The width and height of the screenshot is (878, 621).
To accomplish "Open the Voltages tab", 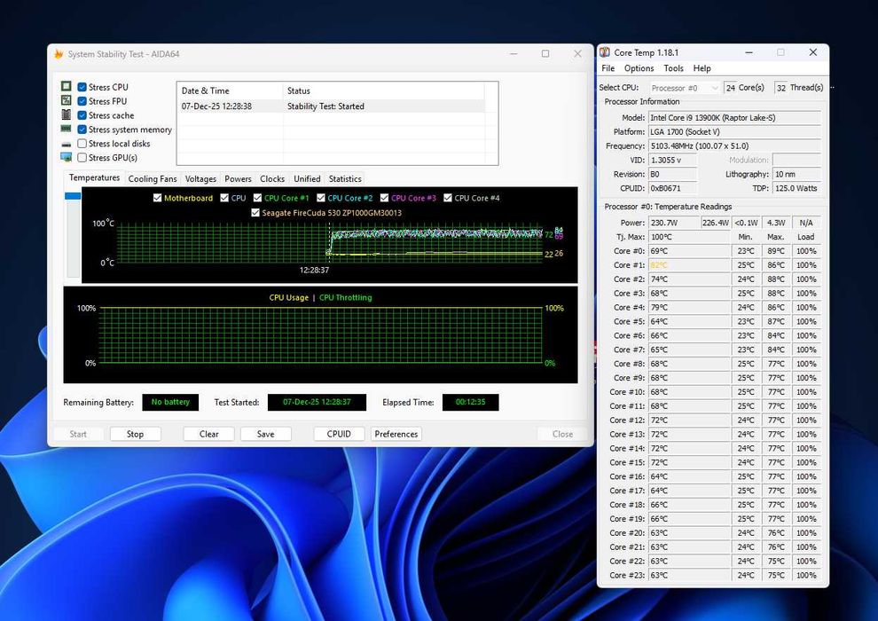I will pos(200,178).
